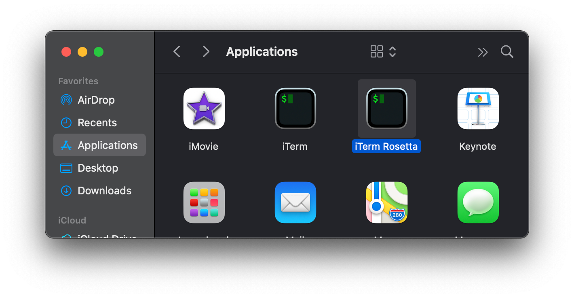574x298 pixels.
Task: Click the Favorites section header
Action: click(78, 81)
